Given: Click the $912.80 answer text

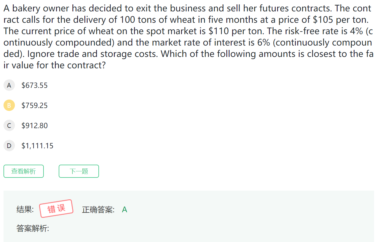Looking at the screenshot, I should tap(34, 126).
